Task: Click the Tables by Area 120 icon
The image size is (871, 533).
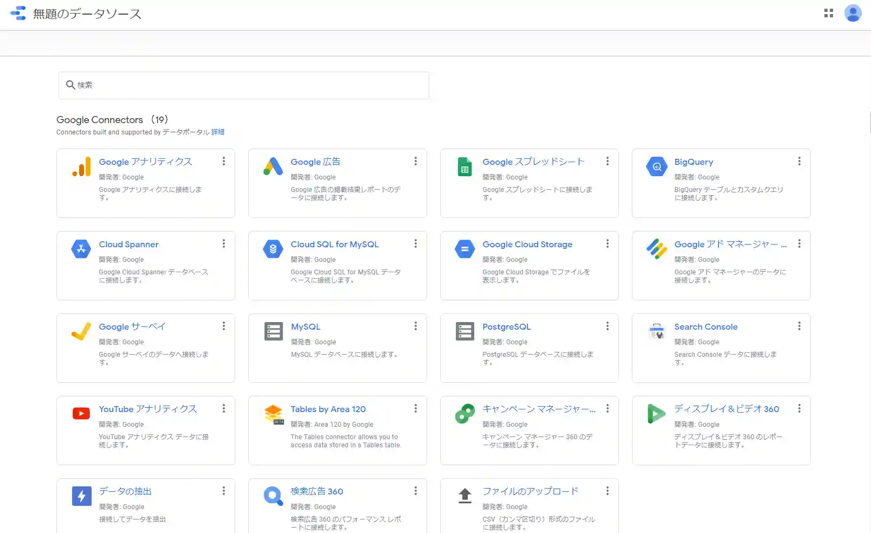Action: click(x=274, y=414)
